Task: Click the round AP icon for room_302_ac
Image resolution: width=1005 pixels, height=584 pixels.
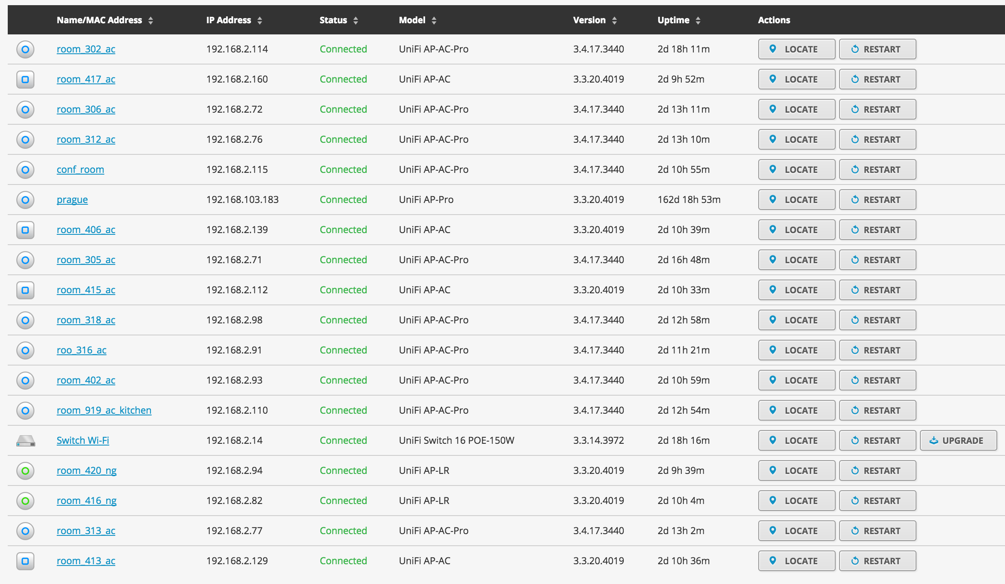Action: (x=25, y=49)
